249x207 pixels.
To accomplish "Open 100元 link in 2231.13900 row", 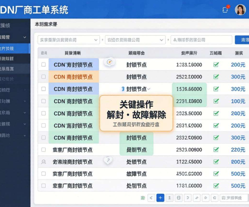I will point(238,101).
